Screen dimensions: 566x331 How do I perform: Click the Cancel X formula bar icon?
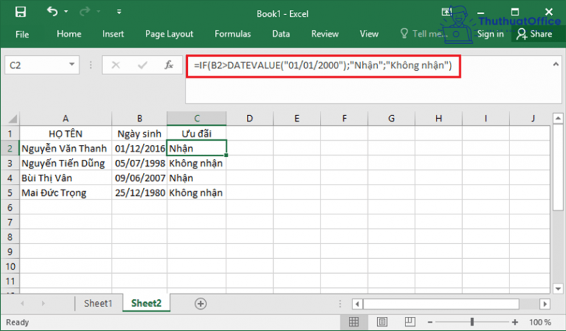point(115,65)
